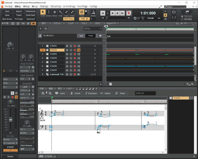The image size is (198, 159).
Task: Select the 選択範囲 radio option
Action: [182, 19]
